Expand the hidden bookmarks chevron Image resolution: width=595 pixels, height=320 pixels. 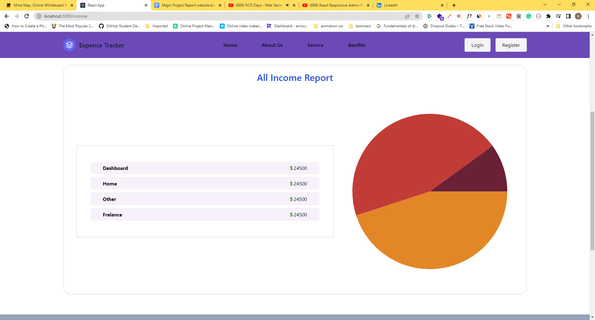click(x=548, y=26)
